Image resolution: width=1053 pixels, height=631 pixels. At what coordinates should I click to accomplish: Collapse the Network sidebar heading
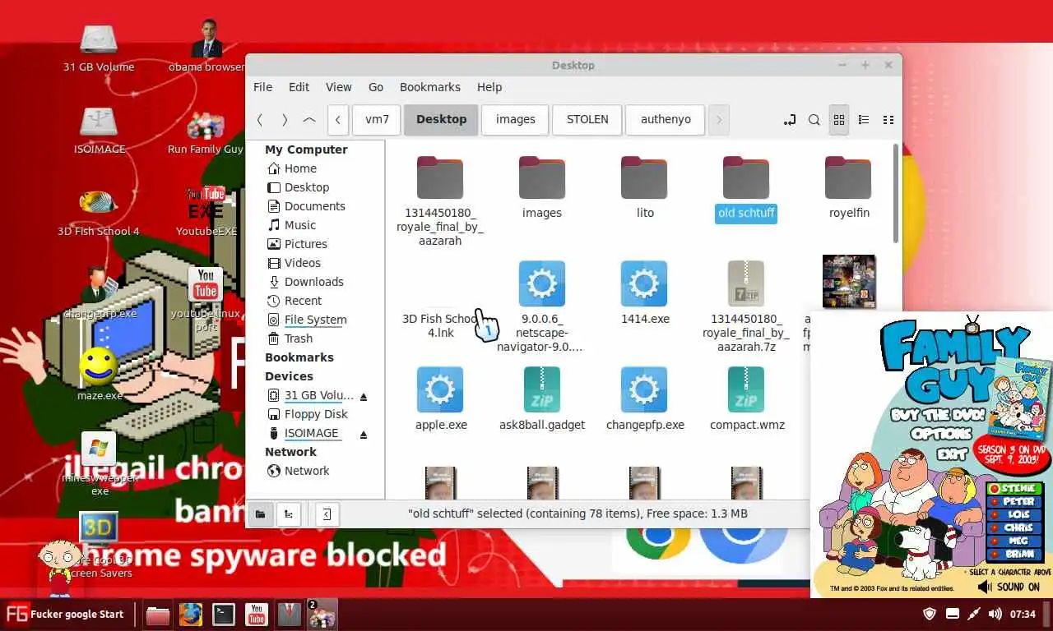(x=290, y=452)
